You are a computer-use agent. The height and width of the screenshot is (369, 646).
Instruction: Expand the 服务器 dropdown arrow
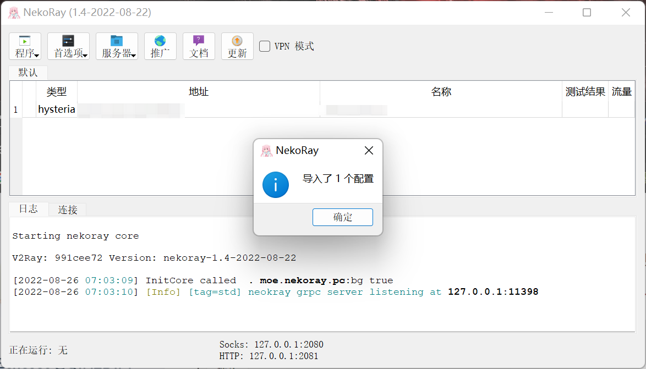click(134, 56)
